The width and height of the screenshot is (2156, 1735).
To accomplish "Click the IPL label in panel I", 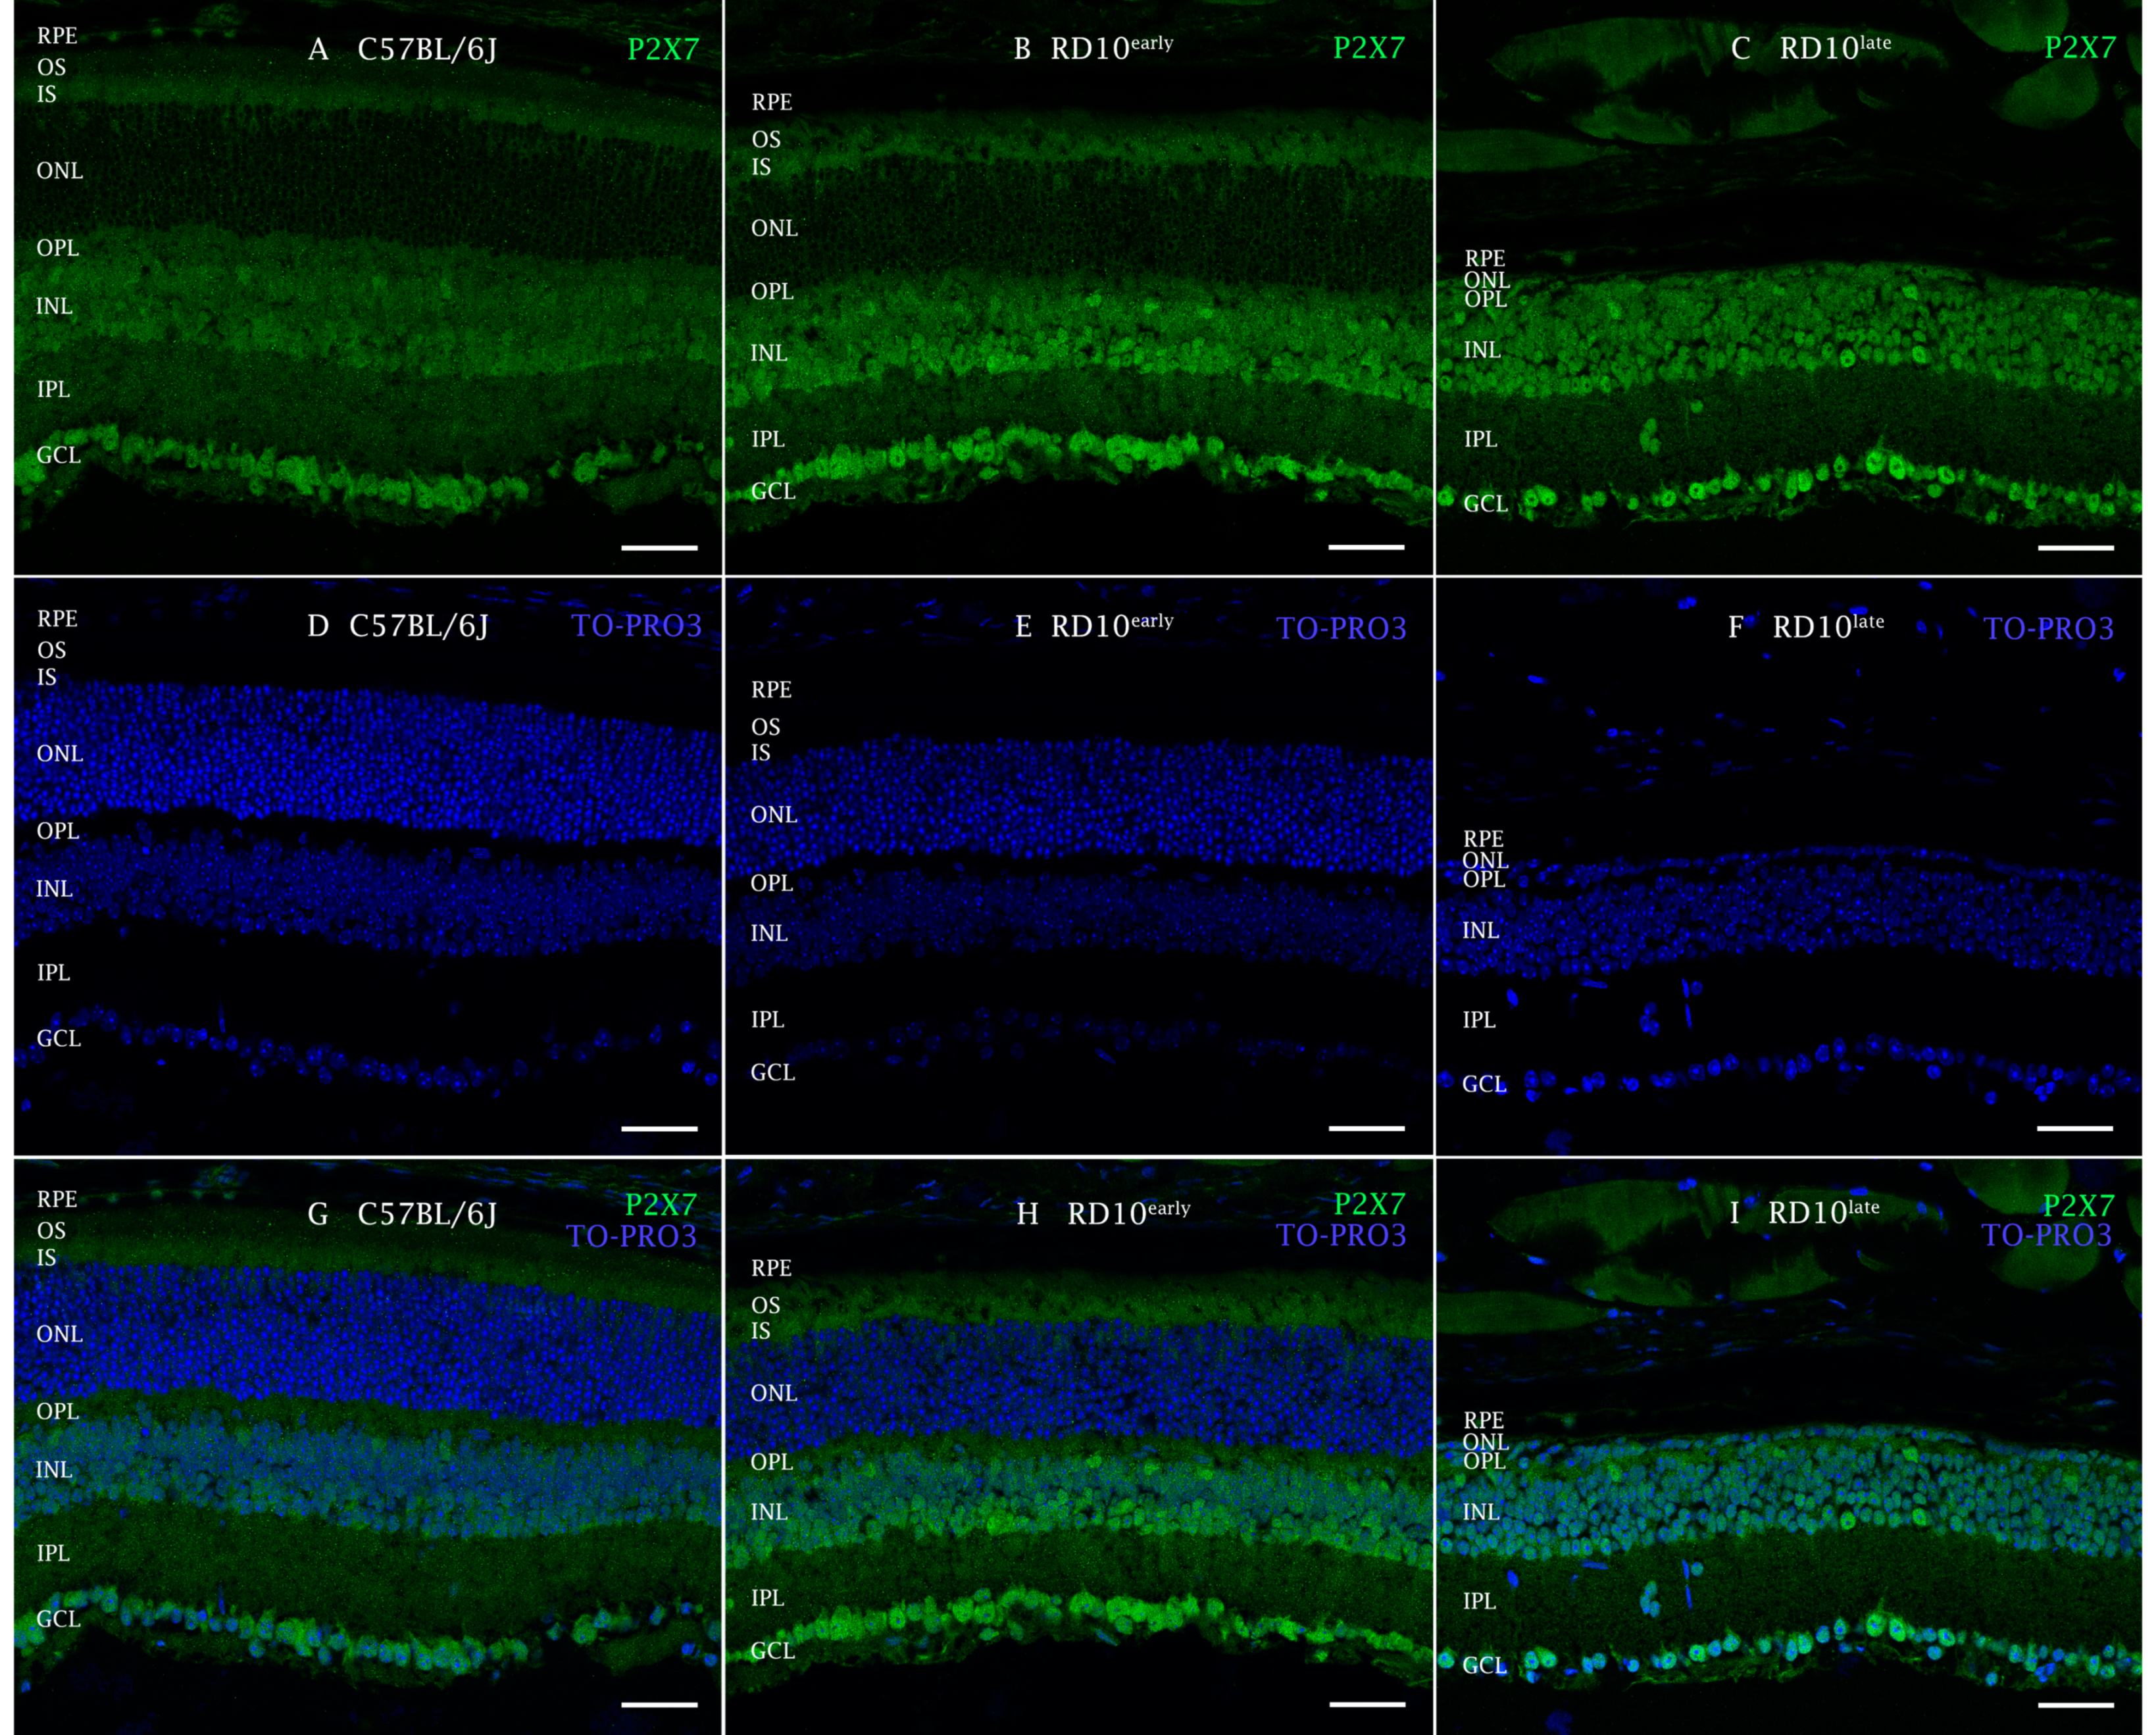I will click(x=1480, y=1601).
